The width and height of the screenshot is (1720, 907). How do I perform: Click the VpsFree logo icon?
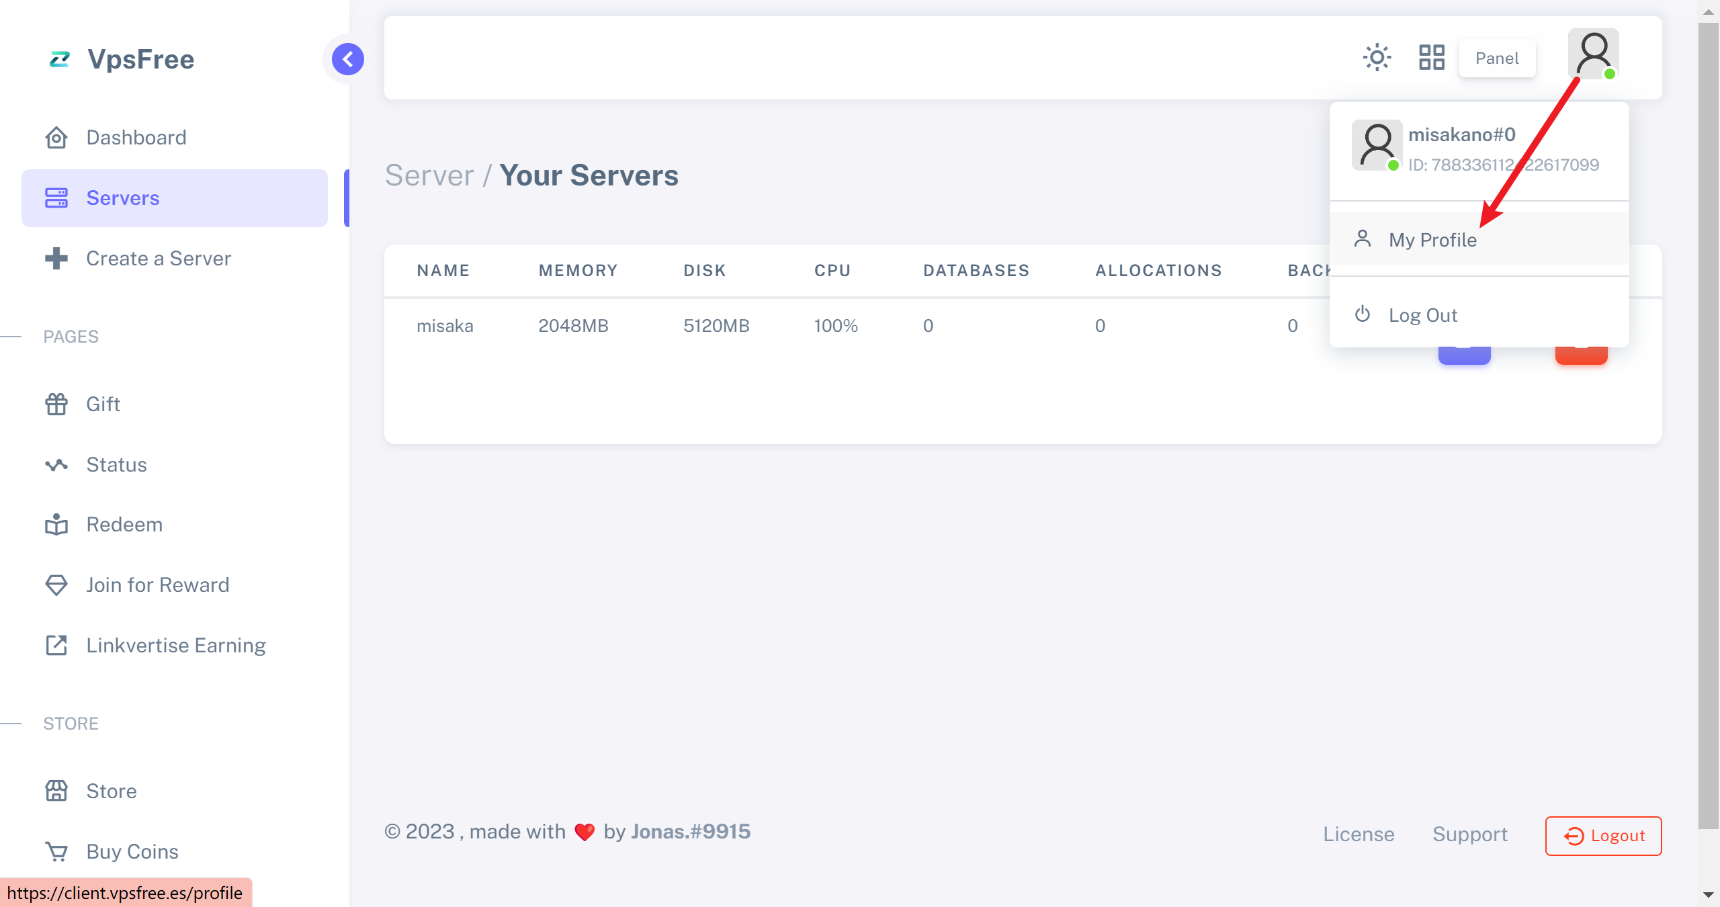pos(59,59)
